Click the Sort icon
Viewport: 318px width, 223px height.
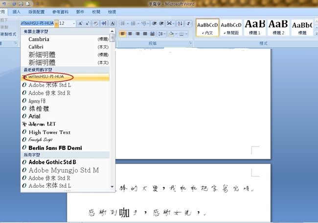(180, 24)
